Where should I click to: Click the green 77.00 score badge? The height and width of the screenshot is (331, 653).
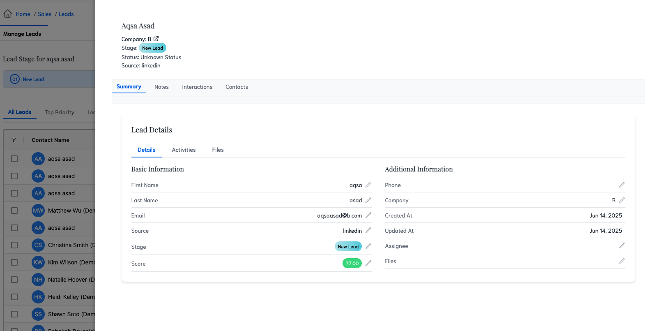(x=352, y=264)
